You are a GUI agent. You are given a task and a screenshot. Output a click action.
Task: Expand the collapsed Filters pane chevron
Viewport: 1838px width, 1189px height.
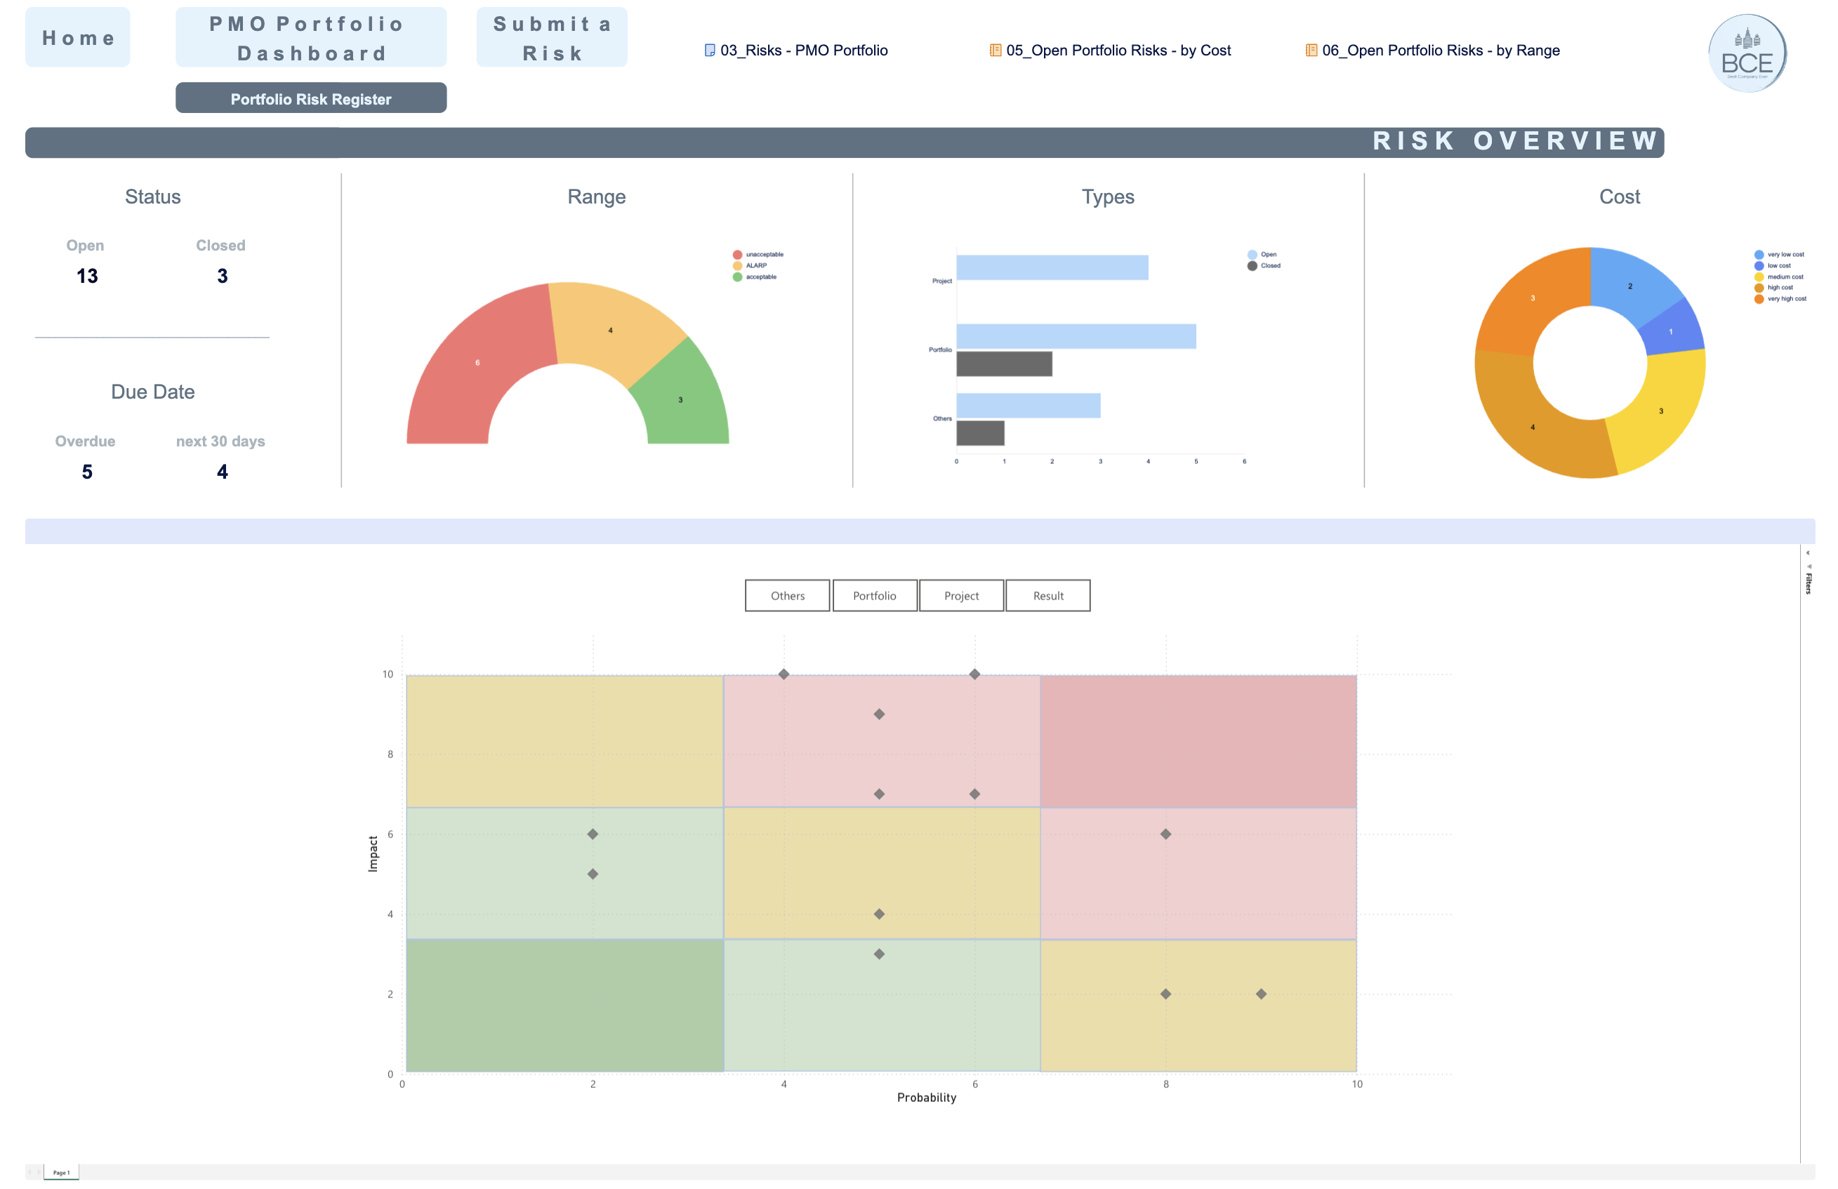1809,553
